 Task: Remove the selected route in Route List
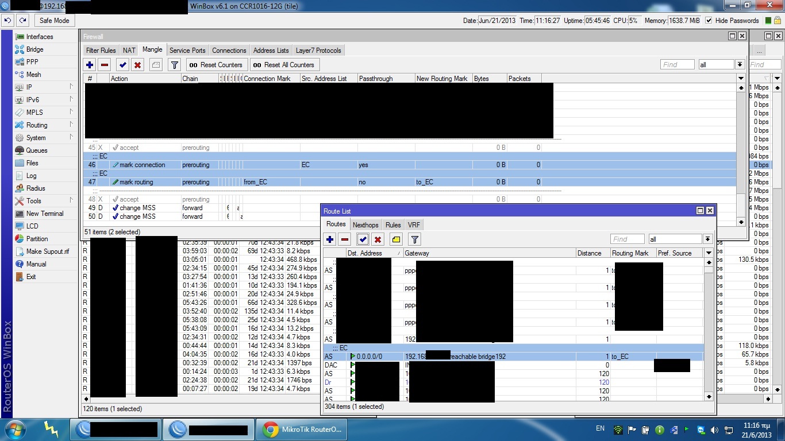[345, 239]
